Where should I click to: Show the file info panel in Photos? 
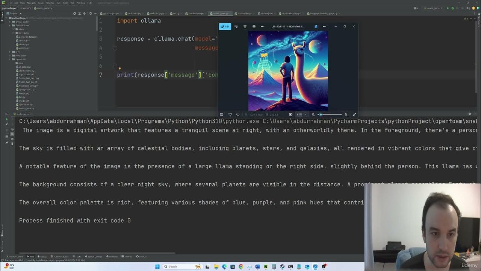[x=238, y=114]
